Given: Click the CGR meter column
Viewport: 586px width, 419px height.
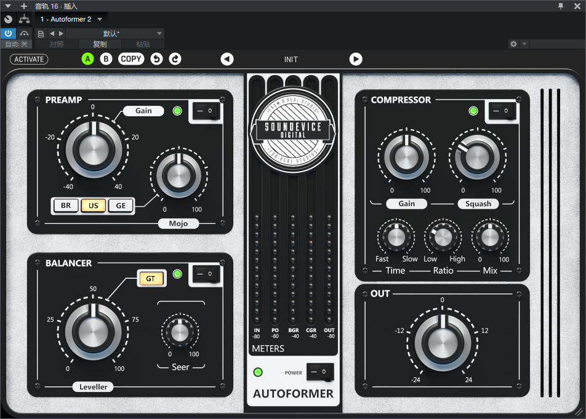Looking at the screenshot, I should click(311, 269).
